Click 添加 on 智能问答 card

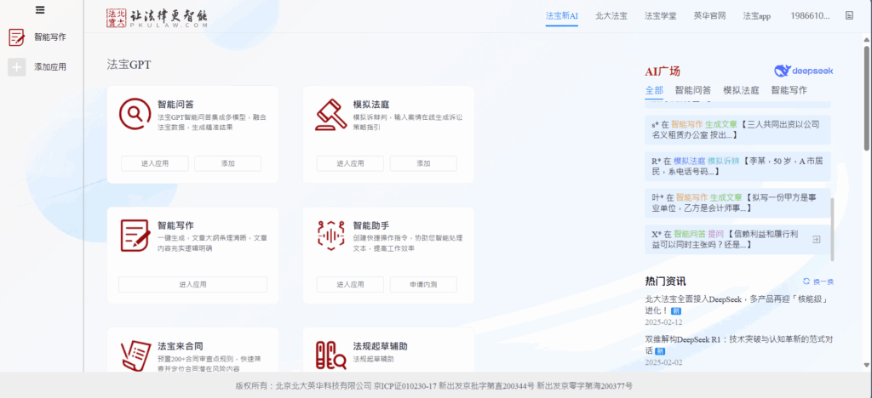[227, 163]
